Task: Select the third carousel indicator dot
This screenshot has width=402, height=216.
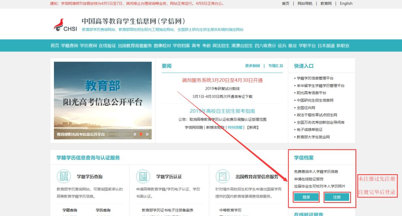Action: click(147, 134)
